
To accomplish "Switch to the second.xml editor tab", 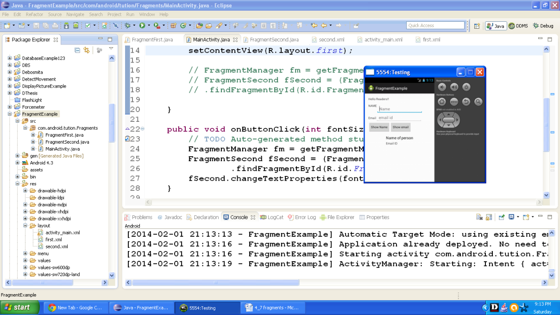I will click(x=329, y=39).
